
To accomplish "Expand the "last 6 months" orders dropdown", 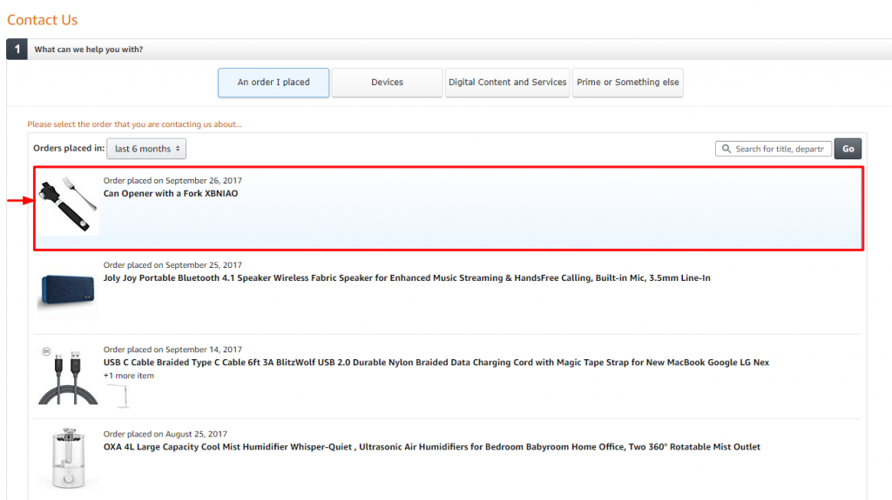I will (x=146, y=149).
